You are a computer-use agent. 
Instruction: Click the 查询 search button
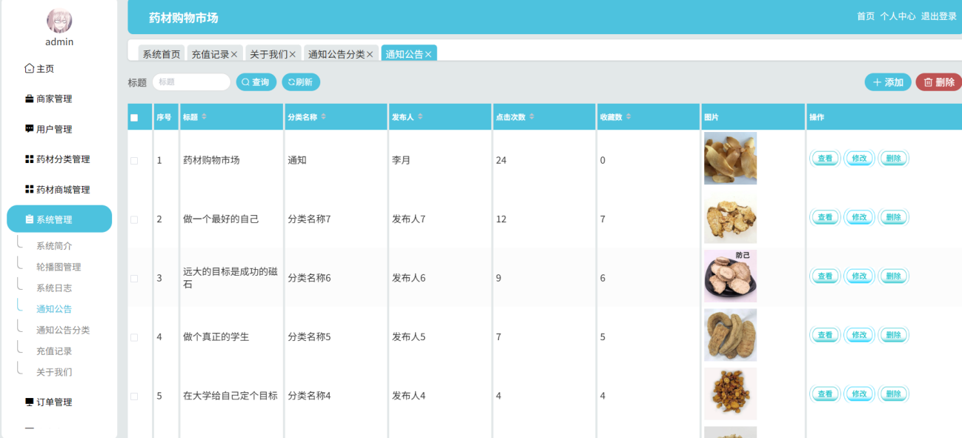tap(256, 82)
